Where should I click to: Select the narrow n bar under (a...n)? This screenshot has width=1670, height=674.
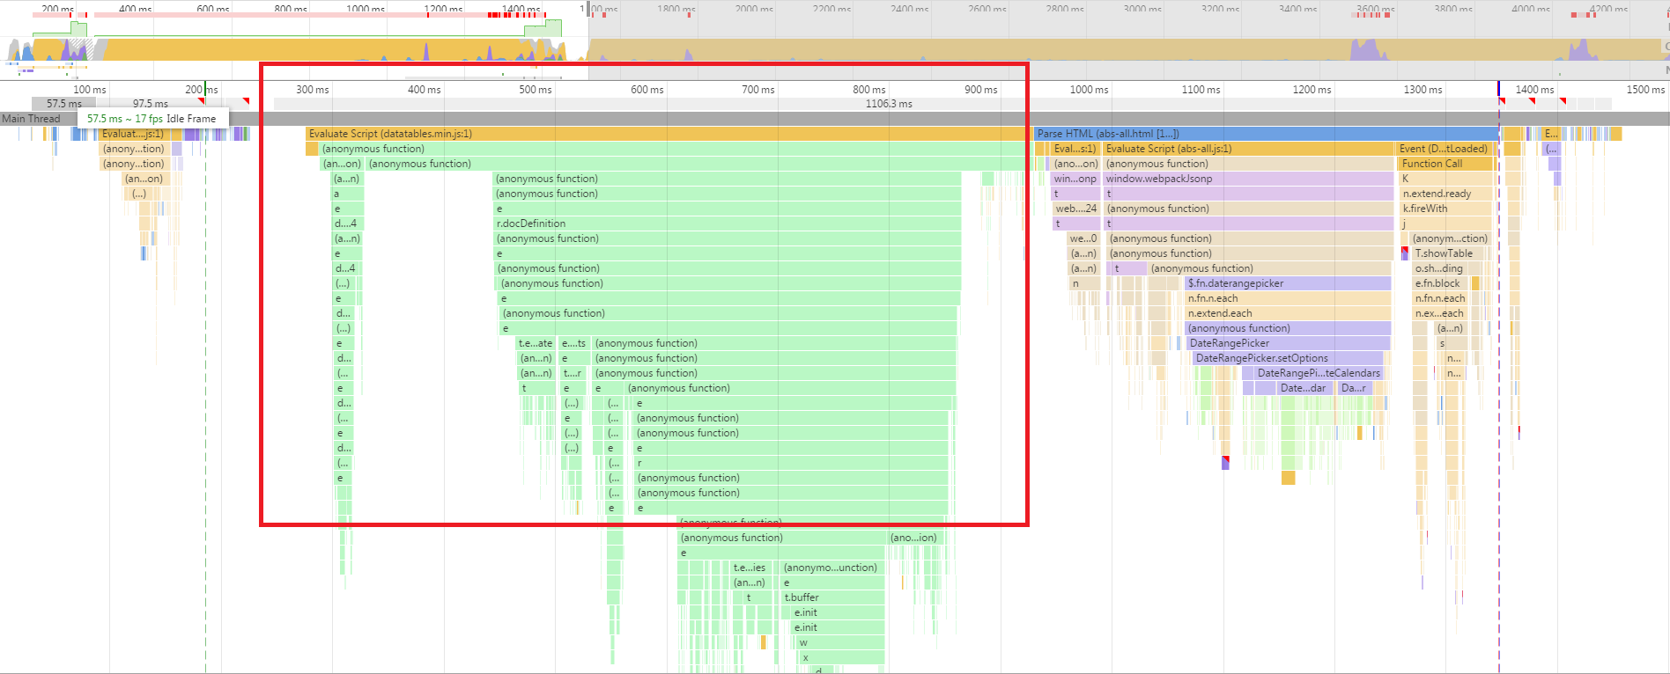pos(1085,283)
